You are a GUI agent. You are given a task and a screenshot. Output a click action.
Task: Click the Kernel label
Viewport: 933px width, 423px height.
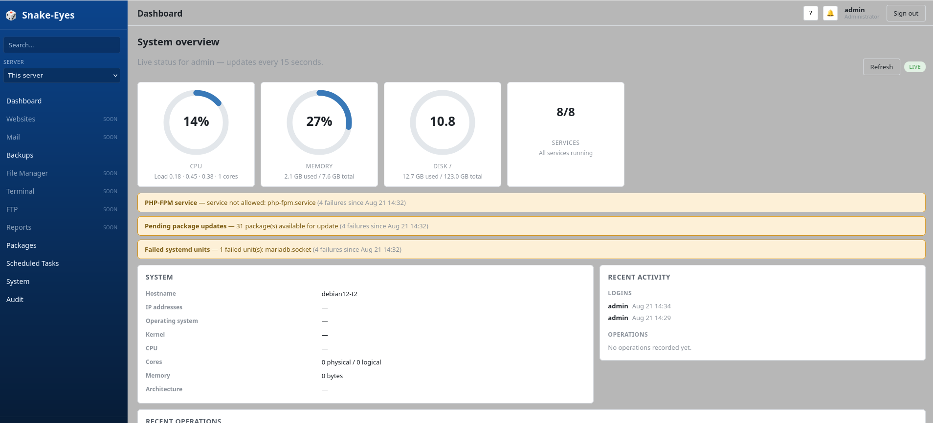pos(155,335)
